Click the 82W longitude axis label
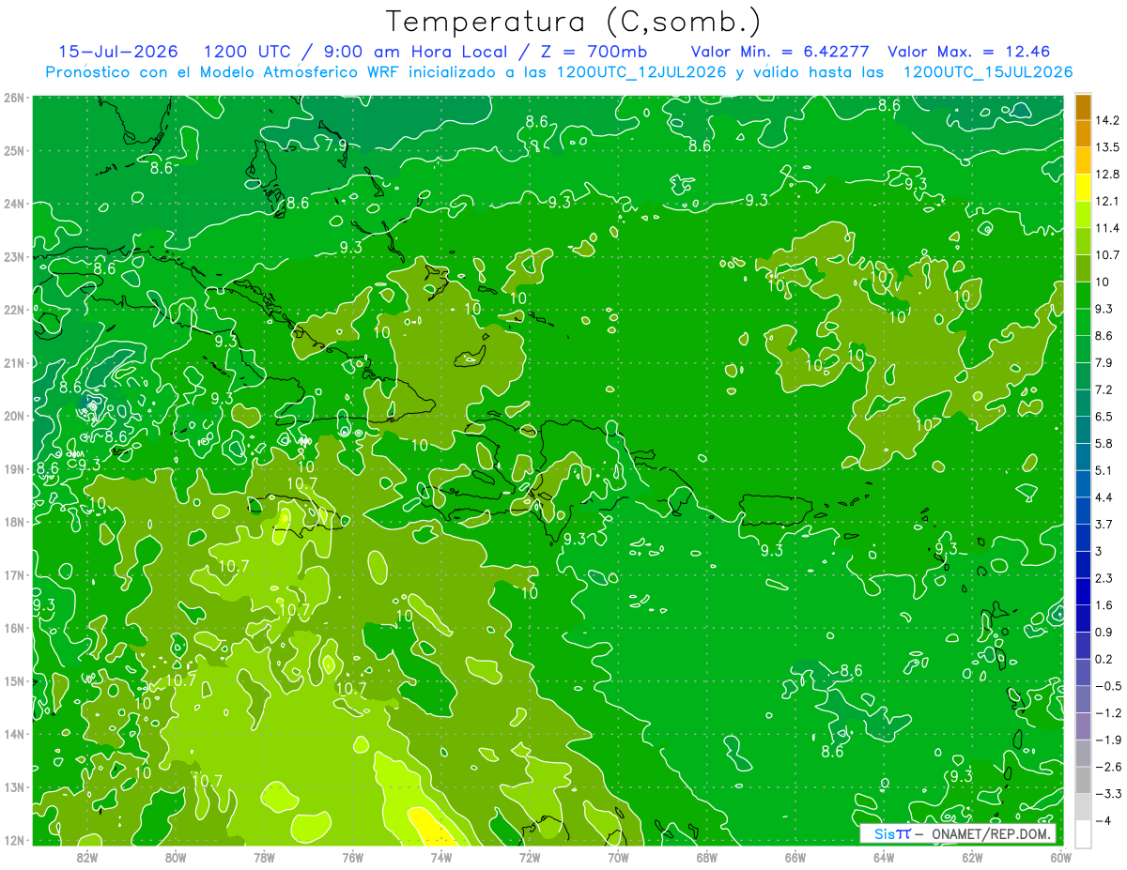 click(86, 857)
